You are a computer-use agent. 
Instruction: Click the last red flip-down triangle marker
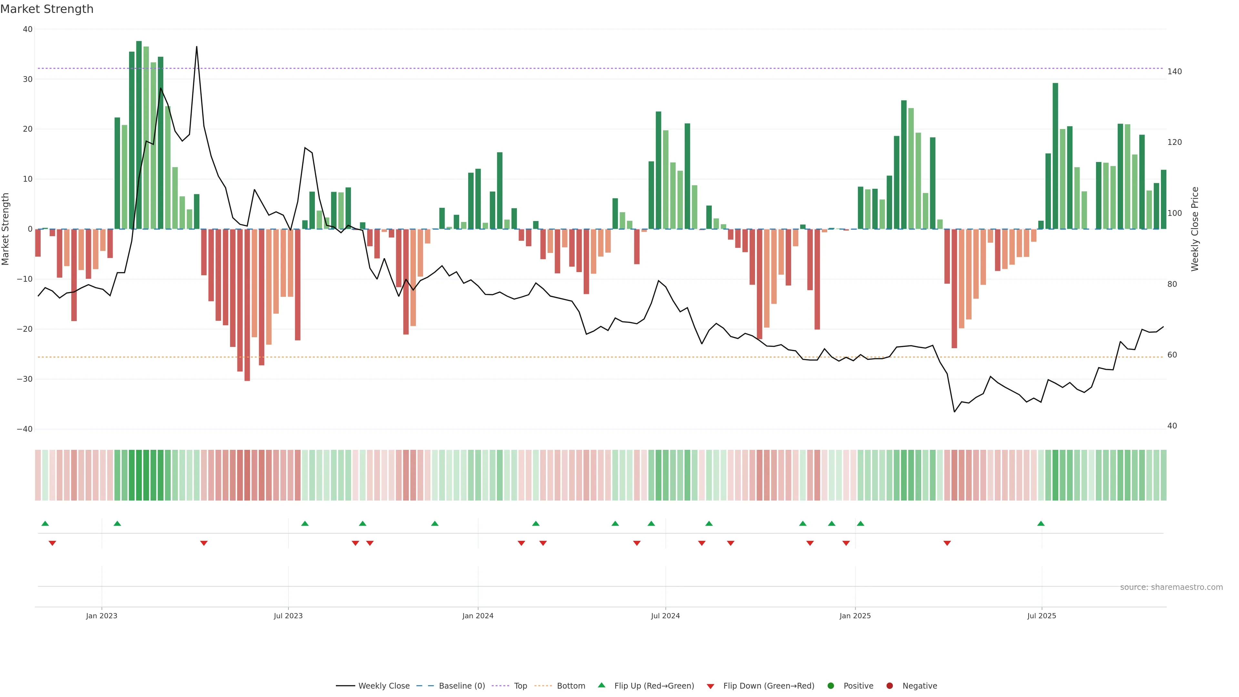click(x=947, y=543)
